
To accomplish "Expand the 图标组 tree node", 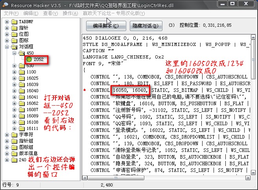I will [7, 147].
